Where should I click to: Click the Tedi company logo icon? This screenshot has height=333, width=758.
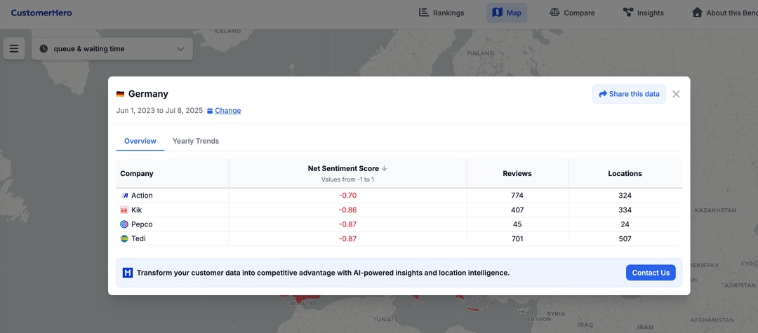click(124, 239)
